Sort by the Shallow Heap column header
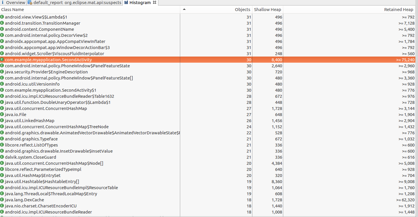418x217 pixels. pyautogui.click(x=268, y=10)
